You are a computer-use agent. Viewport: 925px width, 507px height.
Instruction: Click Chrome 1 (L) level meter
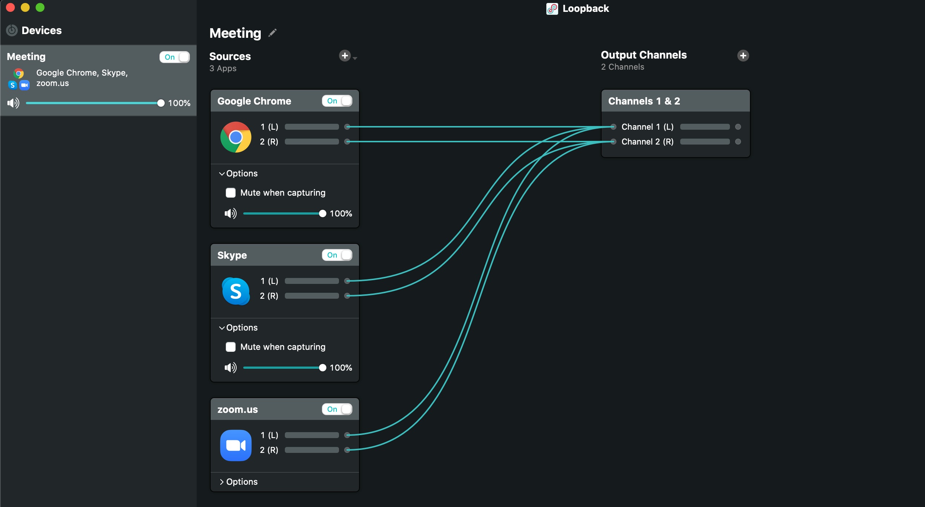(x=312, y=127)
